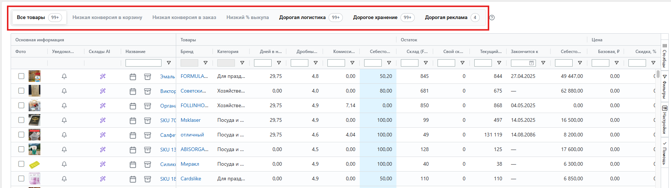Click the bell icon in Cardslike row

click(64, 179)
